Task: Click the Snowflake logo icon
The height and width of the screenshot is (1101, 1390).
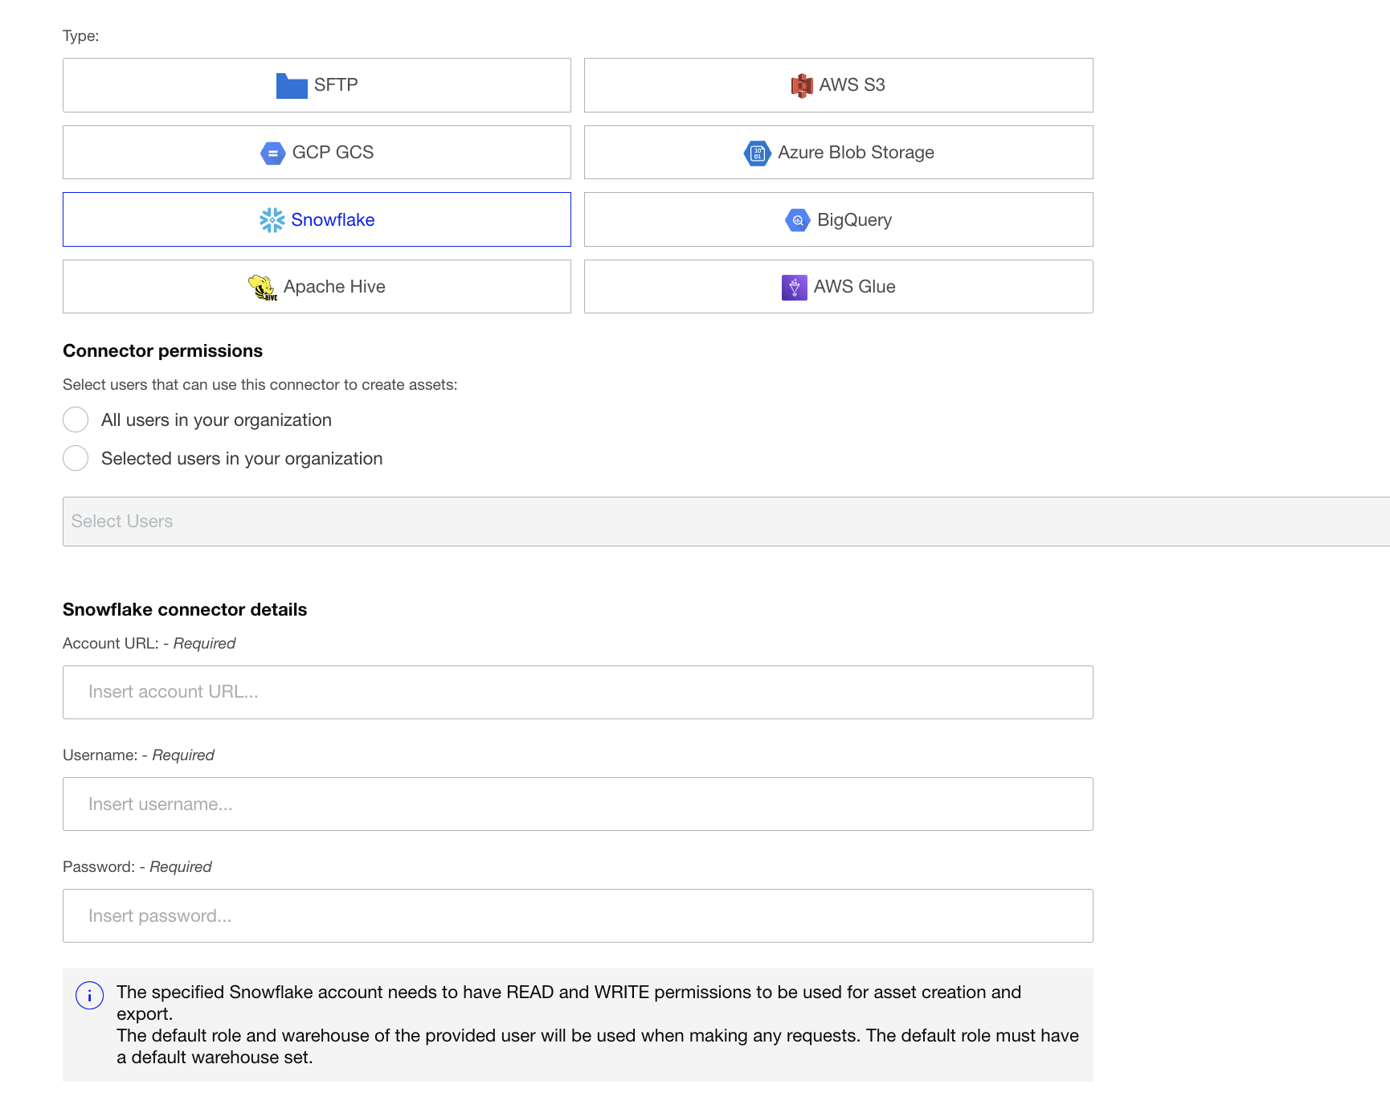Action: (x=272, y=220)
